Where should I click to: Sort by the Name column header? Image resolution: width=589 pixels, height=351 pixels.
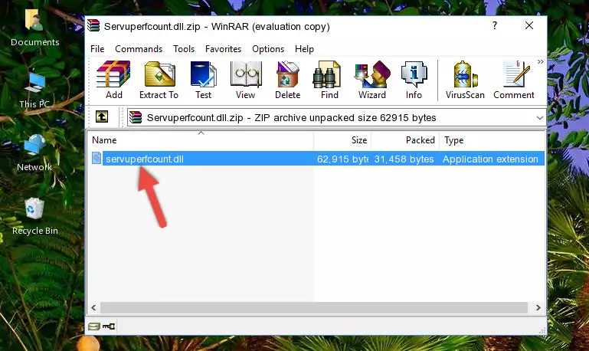tap(201, 140)
